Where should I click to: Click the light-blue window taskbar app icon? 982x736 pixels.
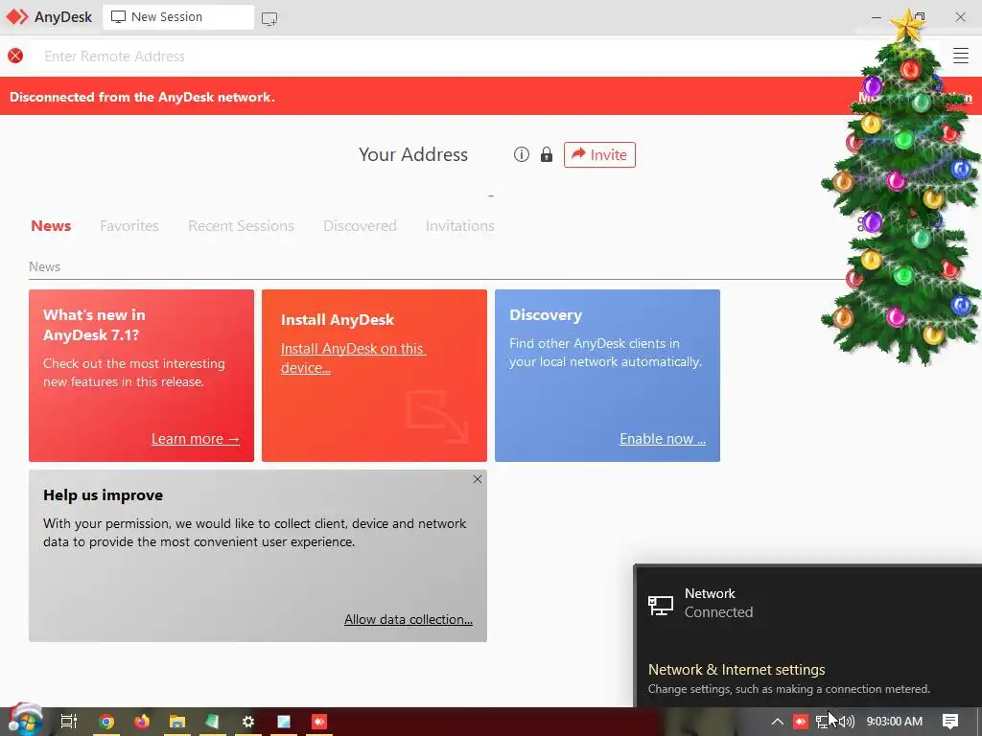pos(284,722)
